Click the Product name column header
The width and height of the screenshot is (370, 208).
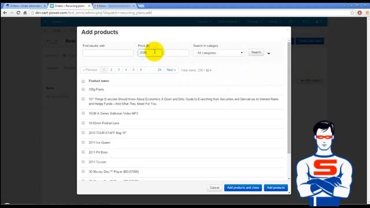[99, 81]
